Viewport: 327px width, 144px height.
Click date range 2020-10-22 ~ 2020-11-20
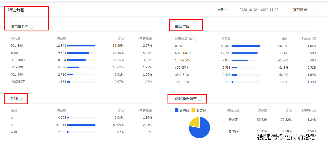[x=259, y=10]
